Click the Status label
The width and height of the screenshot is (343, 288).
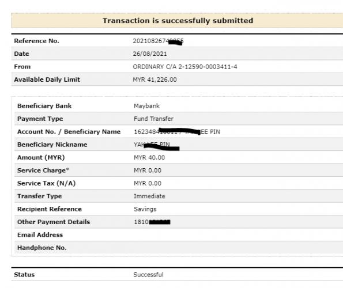coord(24,275)
